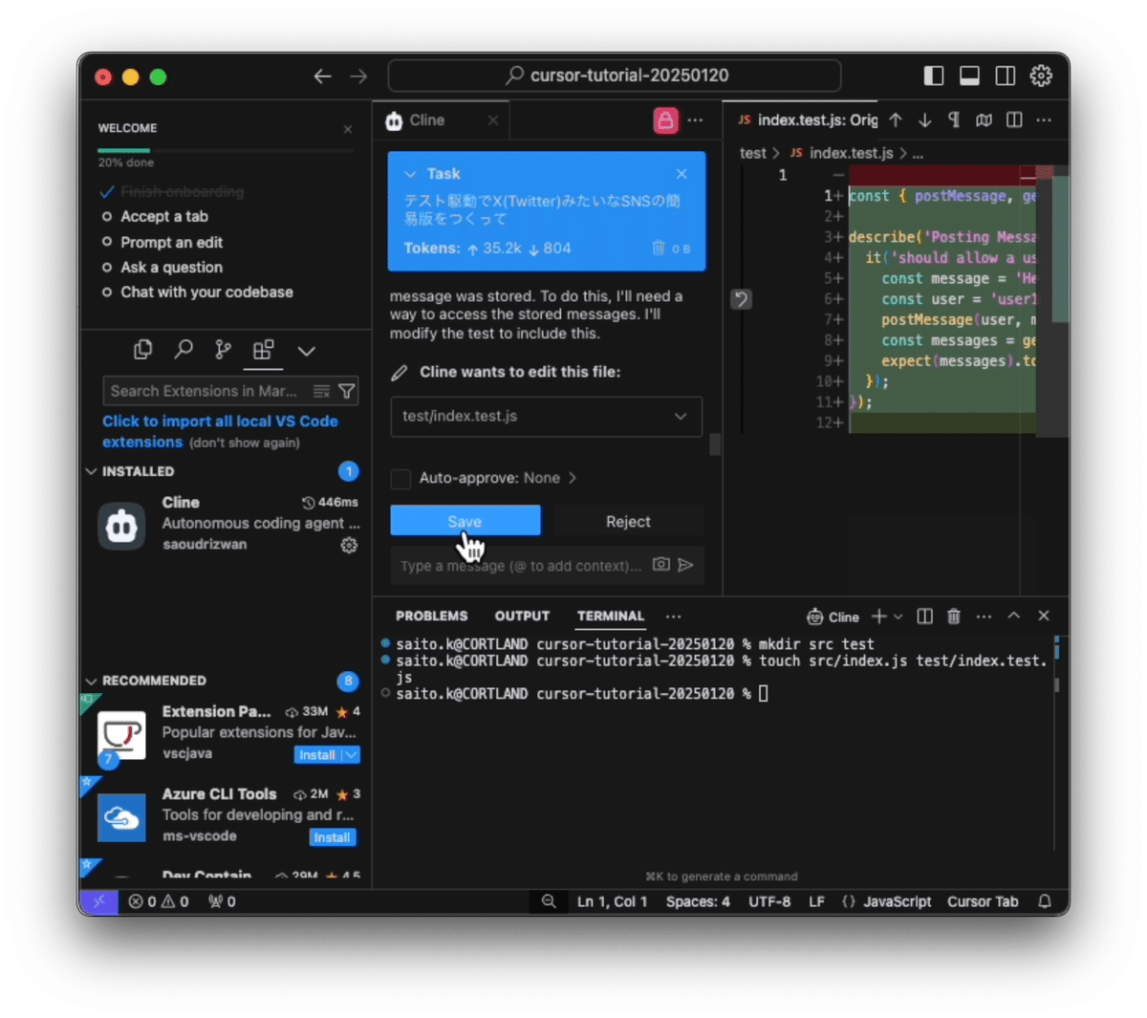This screenshot has height=1018, width=1147.
Task: Click the Save button
Action: 465,521
